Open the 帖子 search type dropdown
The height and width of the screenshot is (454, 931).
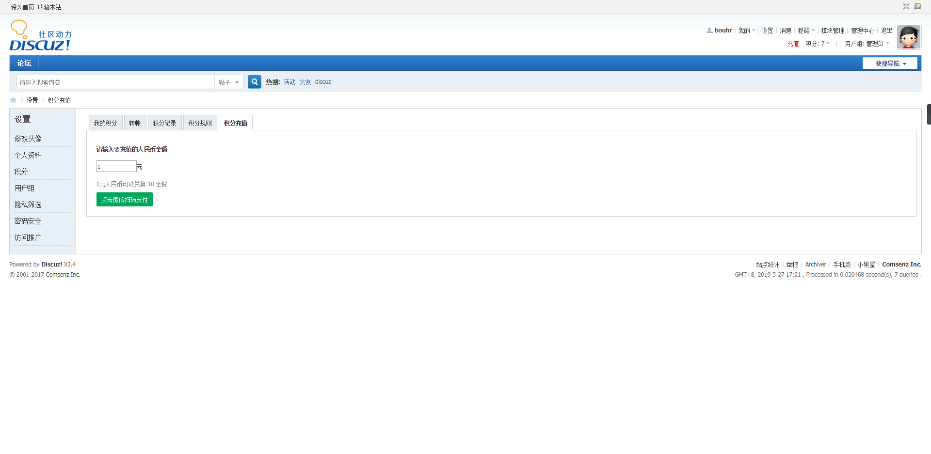pos(229,82)
